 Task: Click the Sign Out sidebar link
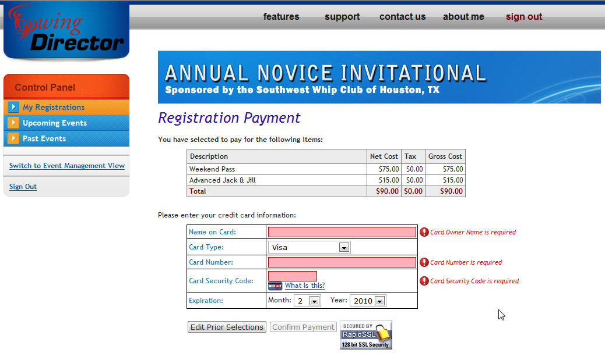coord(23,186)
